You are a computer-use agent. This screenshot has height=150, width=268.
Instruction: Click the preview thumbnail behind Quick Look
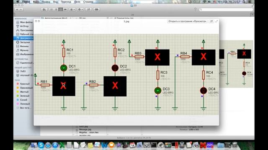click(236, 64)
